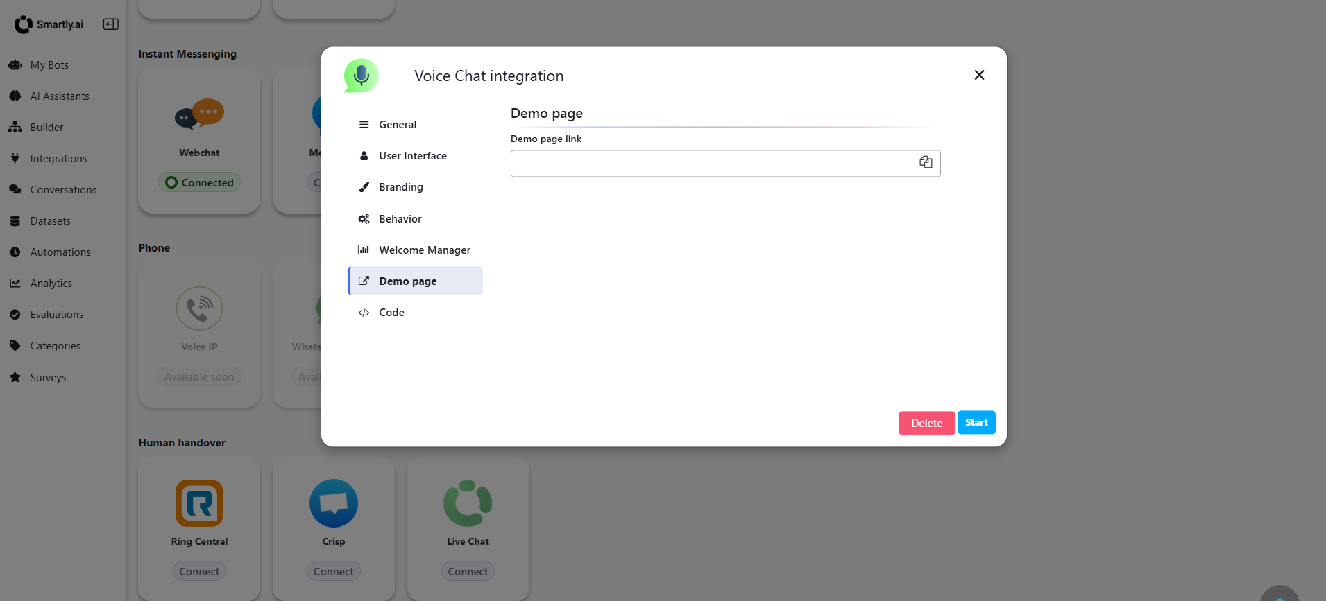Click the Datasets database icon
The height and width of the screenshot is (601, 1326).
pos(15,220)
